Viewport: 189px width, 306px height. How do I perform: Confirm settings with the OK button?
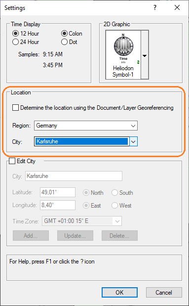click(x=119, y=292)
